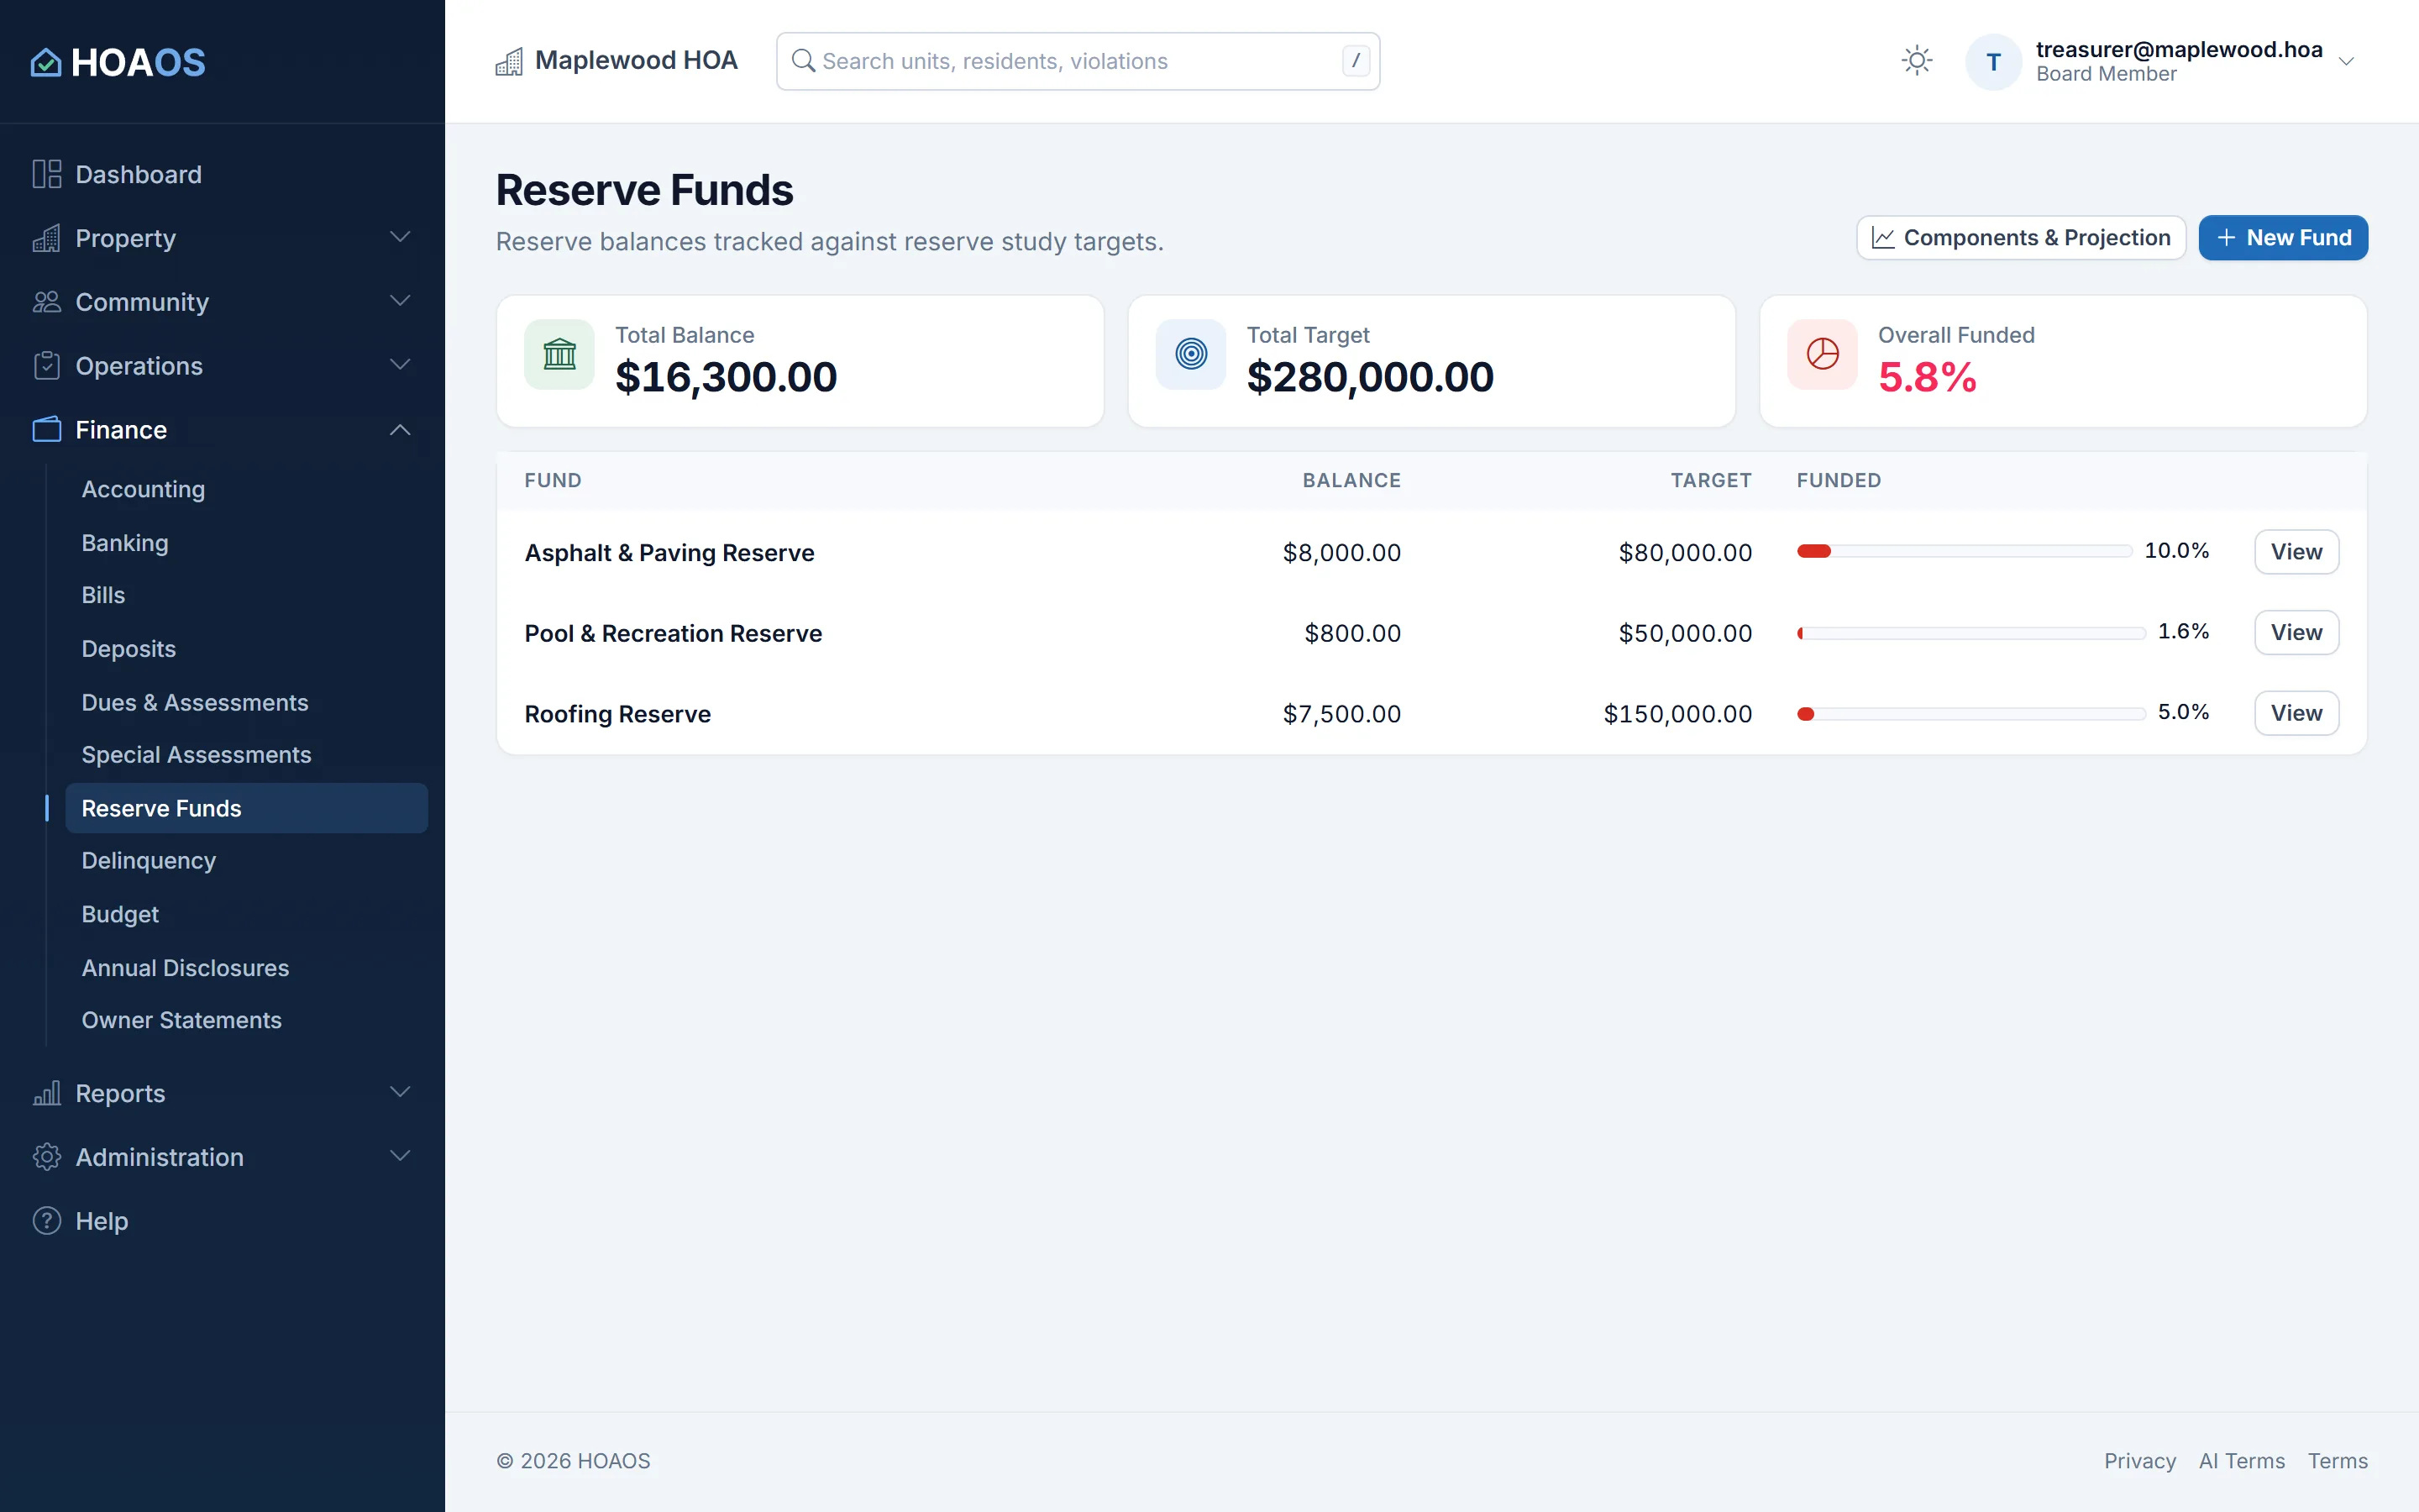
Task: Open the Accounting submenu item
Action: click(x=246, y=489)
